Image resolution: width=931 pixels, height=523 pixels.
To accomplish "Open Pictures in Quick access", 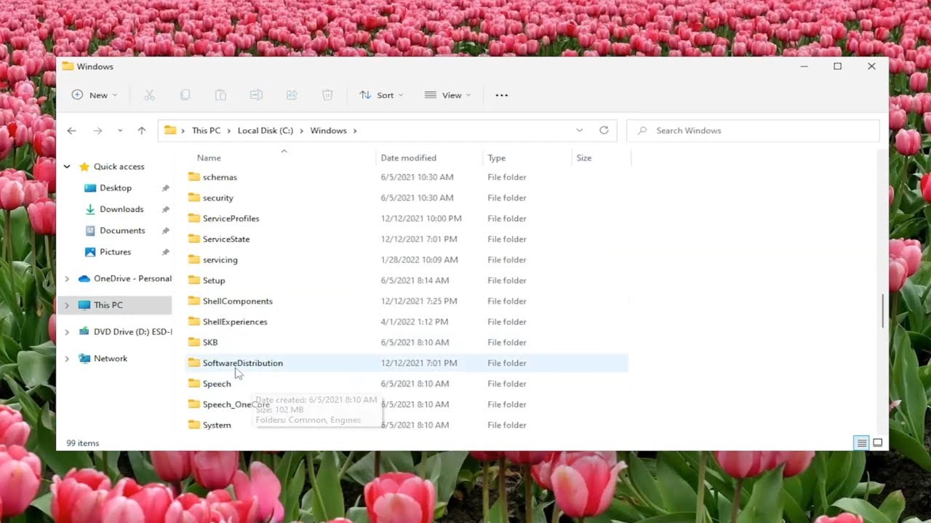I will click(115, 252).
